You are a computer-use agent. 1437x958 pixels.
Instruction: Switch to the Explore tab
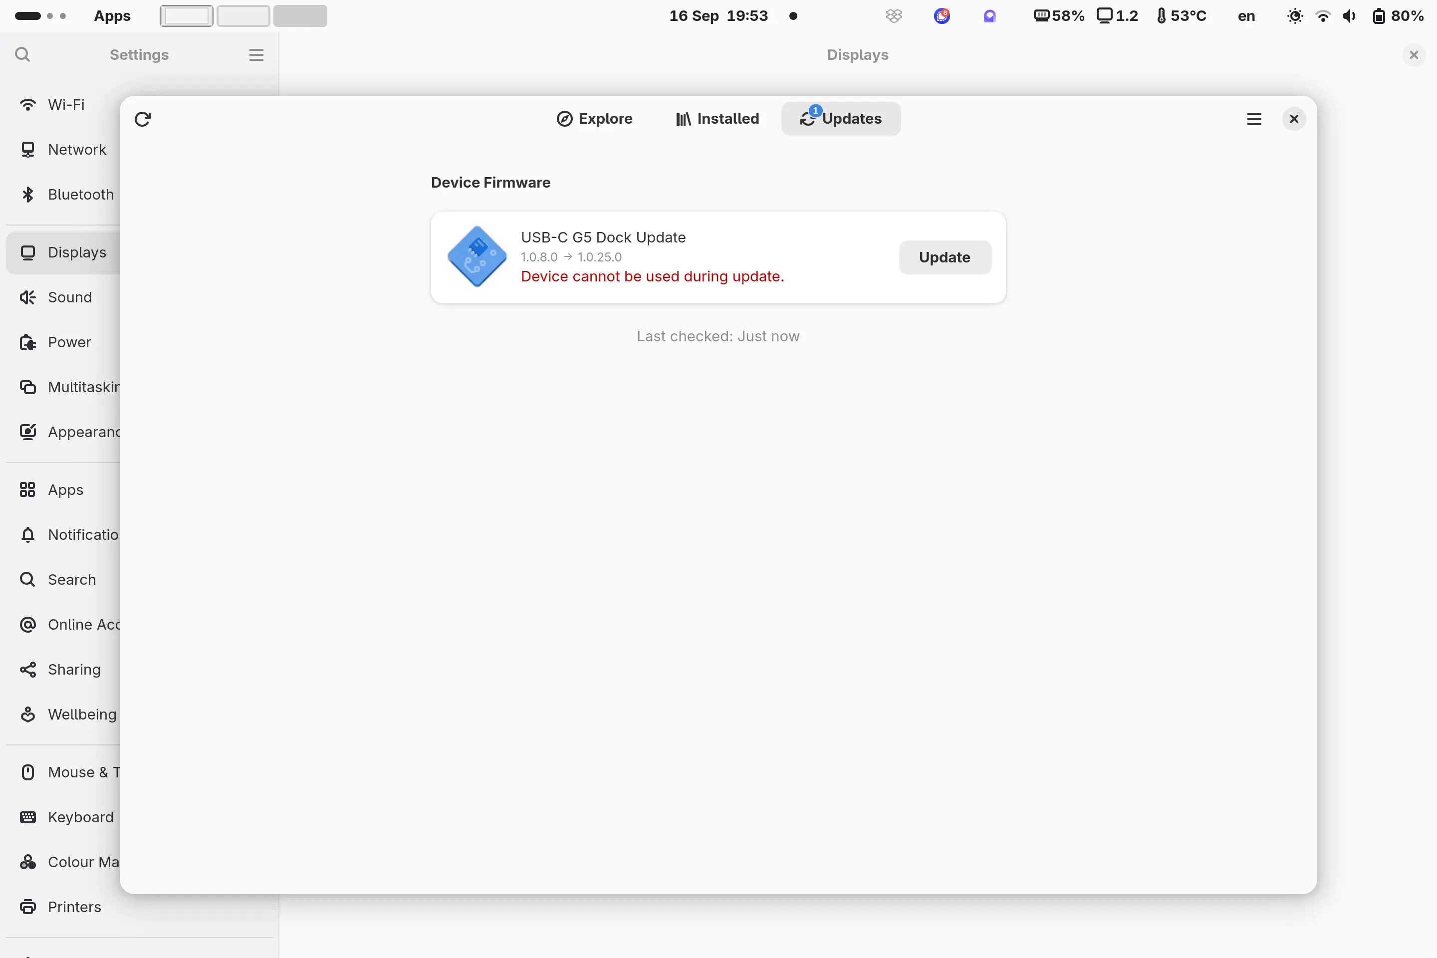coord(594,119)
